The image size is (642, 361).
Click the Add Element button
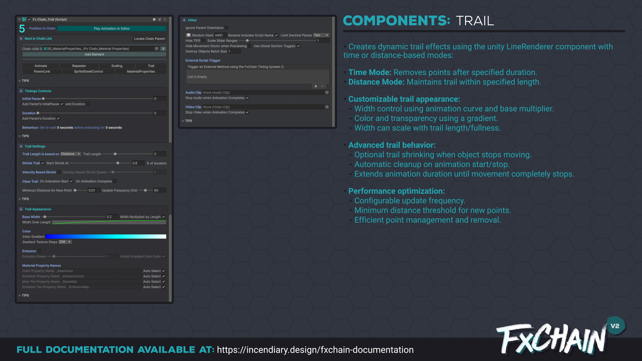pyautogui.click(x=94, y=54)
